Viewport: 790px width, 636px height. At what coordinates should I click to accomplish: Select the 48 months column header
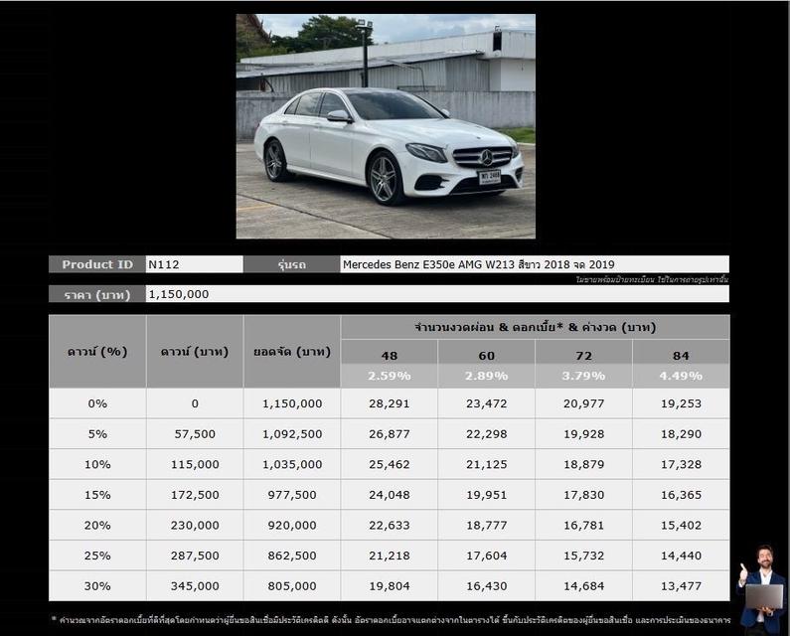(389, 355)
